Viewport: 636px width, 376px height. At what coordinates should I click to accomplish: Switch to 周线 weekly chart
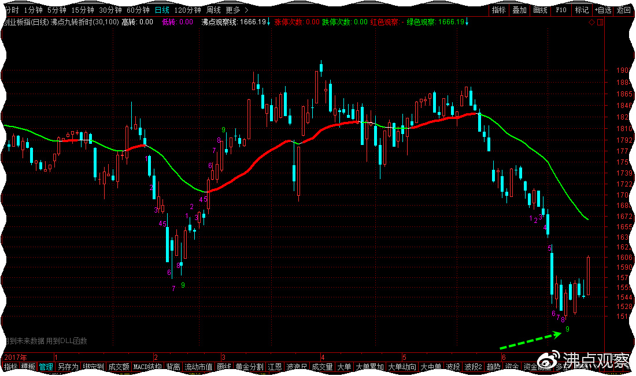(x=213, y=10)
